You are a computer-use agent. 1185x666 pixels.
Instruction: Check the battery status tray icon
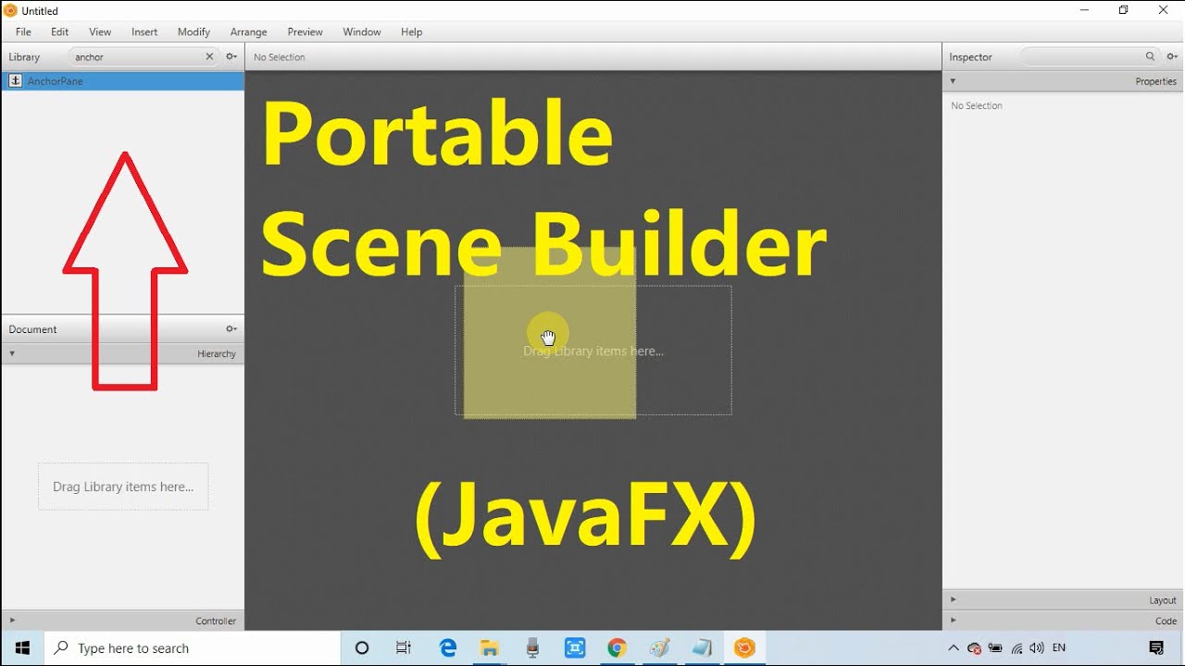click(995, 648)
